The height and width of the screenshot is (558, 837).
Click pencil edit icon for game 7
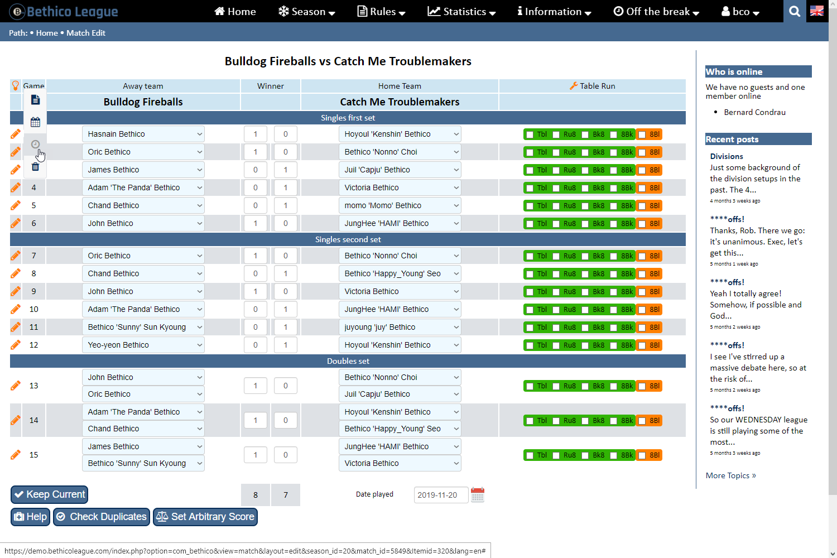tap(16, 256)
